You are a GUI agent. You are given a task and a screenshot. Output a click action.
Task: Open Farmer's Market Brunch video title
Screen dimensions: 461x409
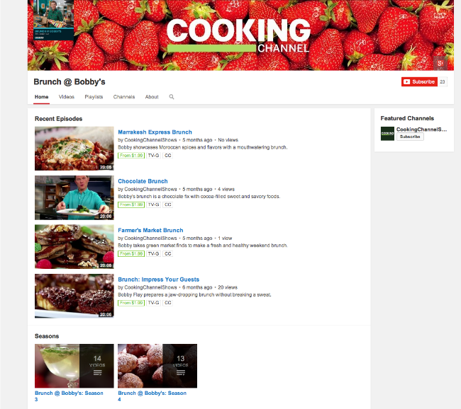click(x=150, y=230)
